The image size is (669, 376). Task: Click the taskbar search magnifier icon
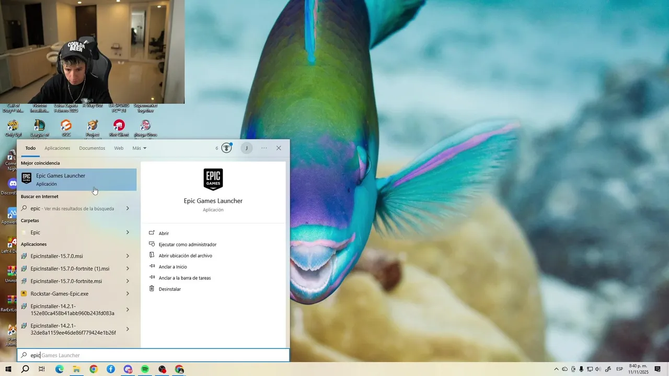coord(25,369)
